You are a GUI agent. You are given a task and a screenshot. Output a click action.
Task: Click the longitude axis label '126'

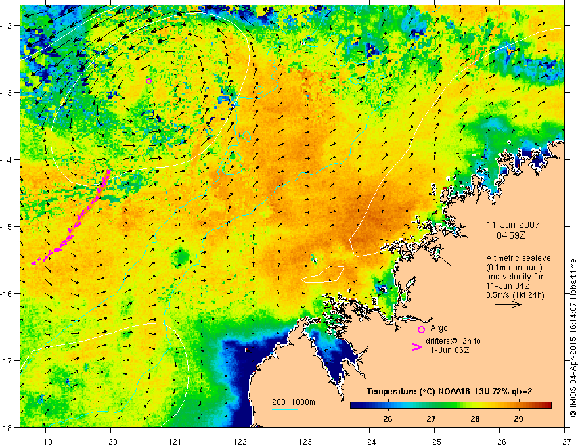pyautogui.click(x=499, y=442)
